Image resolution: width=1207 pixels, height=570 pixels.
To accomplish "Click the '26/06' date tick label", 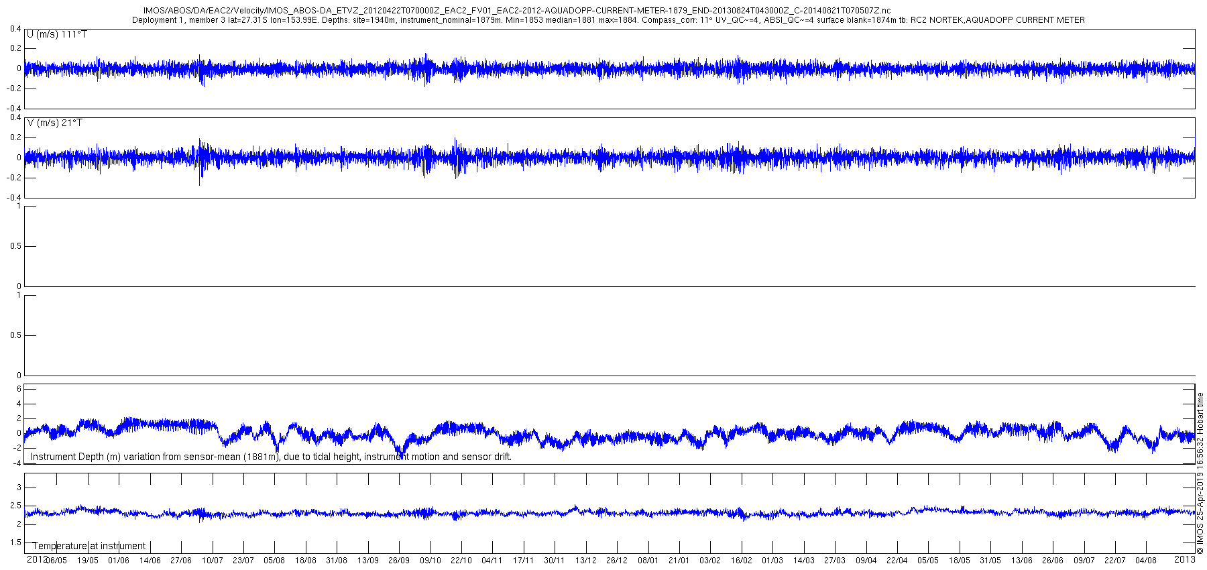I will click(x=1053, y=561).
